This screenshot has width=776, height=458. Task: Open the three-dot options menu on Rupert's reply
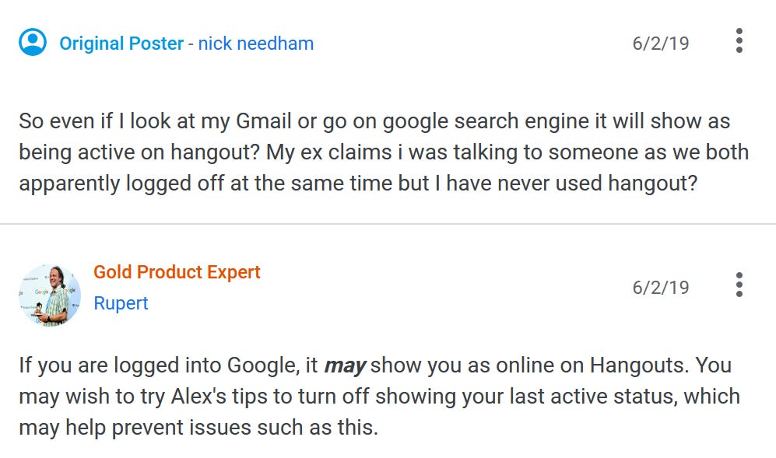[739, 285]
